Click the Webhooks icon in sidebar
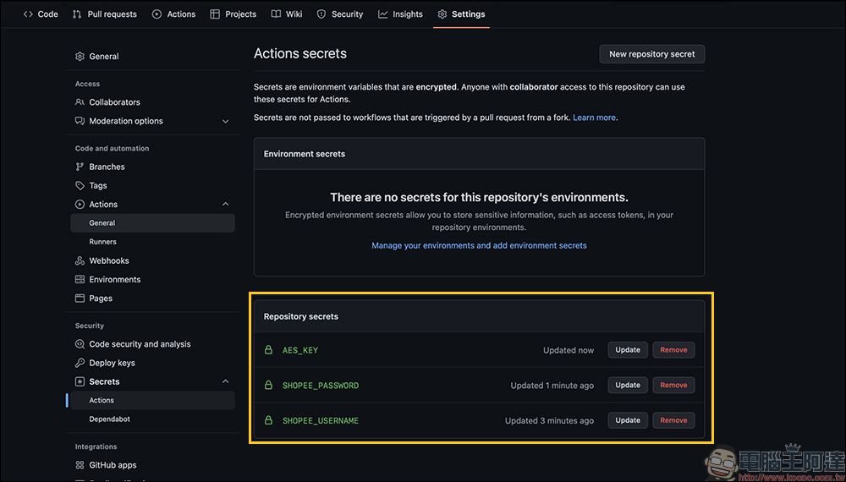 click(80, 261)
